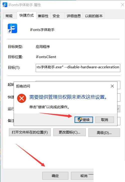Open the 兼容性 tab
Image resolution: width=125 pixels, height=182 pixels.
tap(43, 16)
